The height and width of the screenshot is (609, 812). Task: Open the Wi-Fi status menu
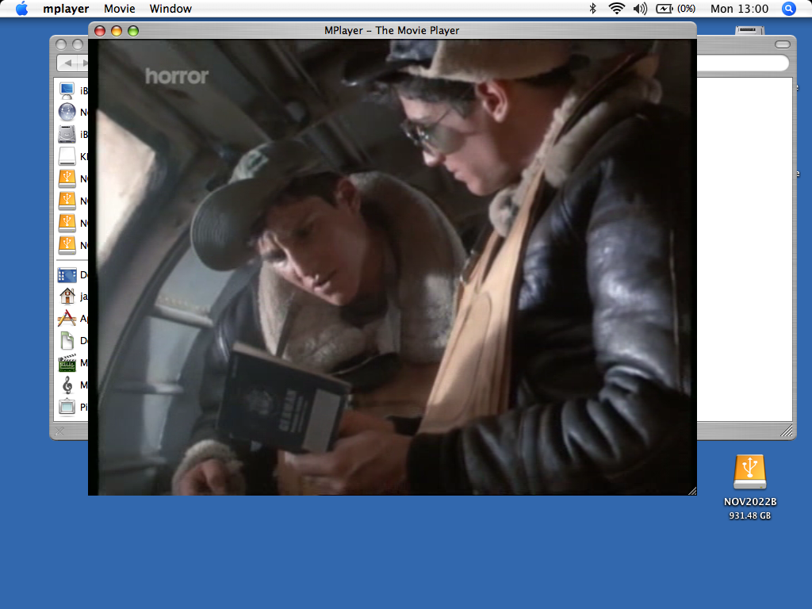[x=616, y=9]
